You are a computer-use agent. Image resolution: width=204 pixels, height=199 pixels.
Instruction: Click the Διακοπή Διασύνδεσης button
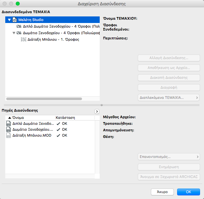169,77
